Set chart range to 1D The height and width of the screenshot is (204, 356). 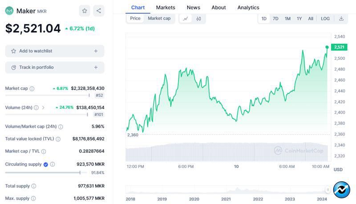[x=264, y=19]
